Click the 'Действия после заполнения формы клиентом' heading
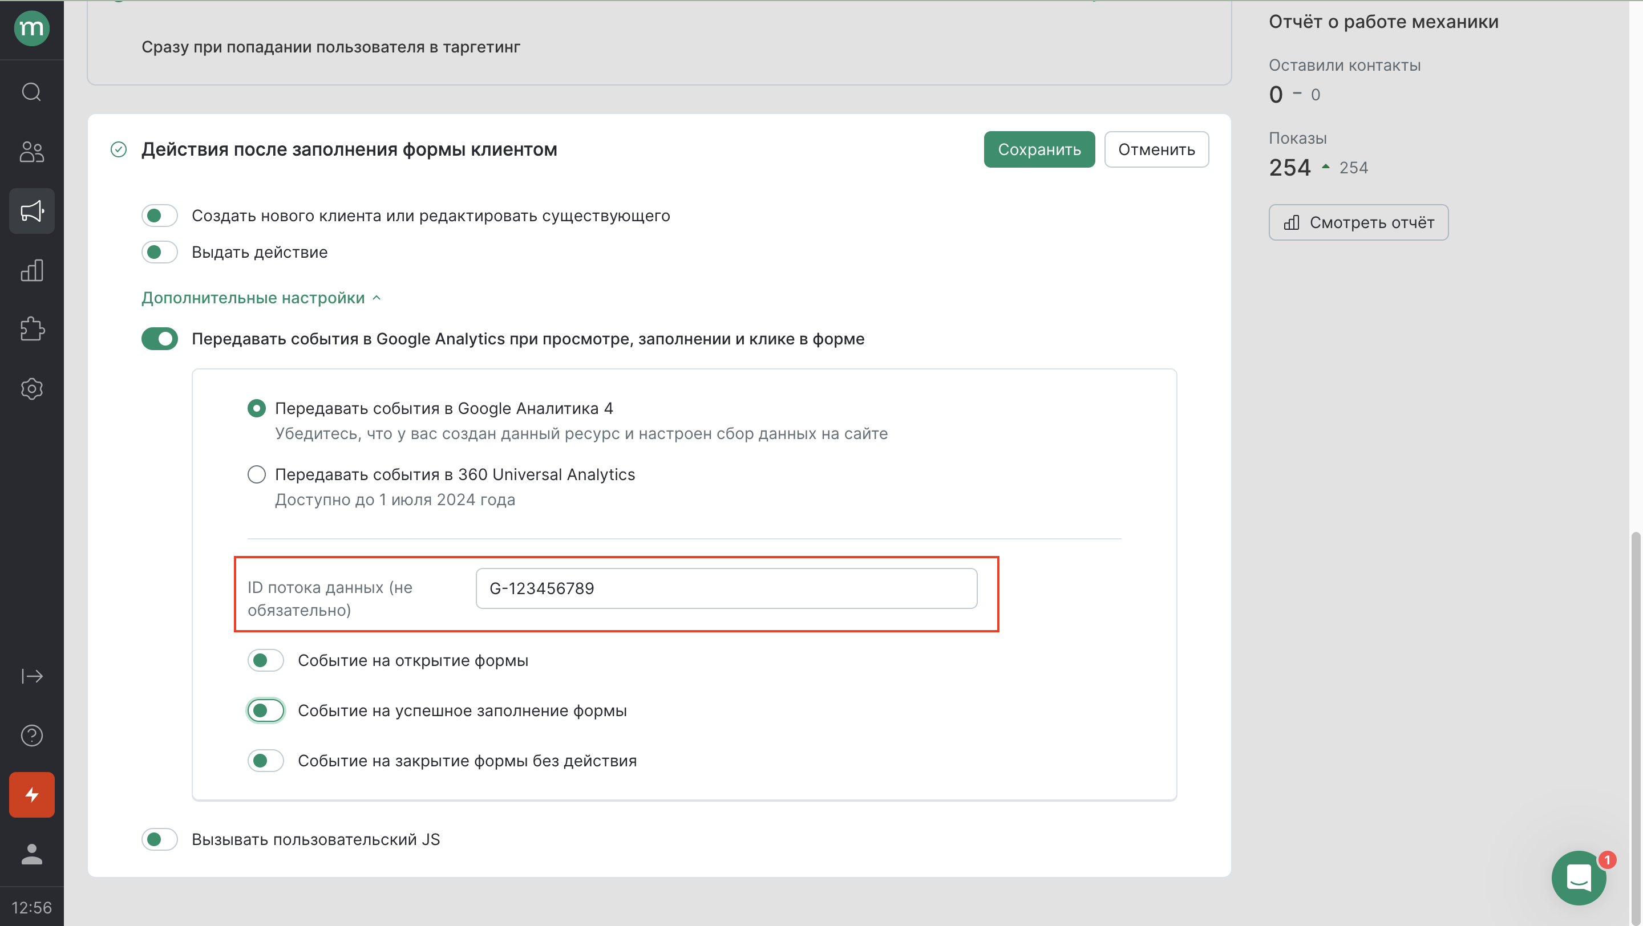This screenshot has height=926, width=1643. point(349,149)
